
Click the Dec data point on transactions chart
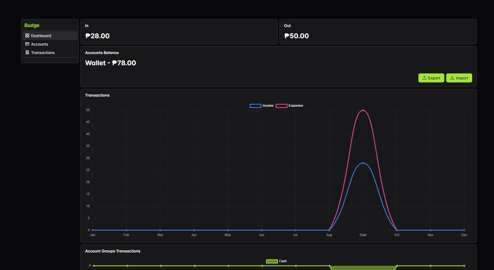point(464,230)
